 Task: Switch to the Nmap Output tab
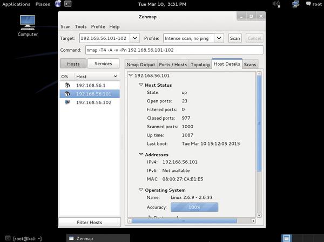pyautogui.click(x=141, y=65)
